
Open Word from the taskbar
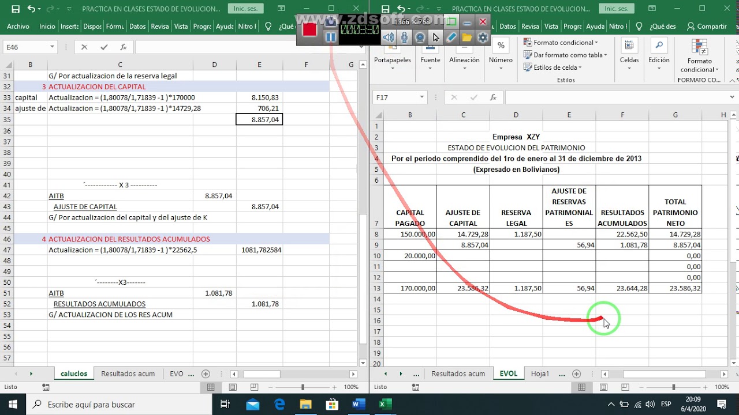click(359, 404)
